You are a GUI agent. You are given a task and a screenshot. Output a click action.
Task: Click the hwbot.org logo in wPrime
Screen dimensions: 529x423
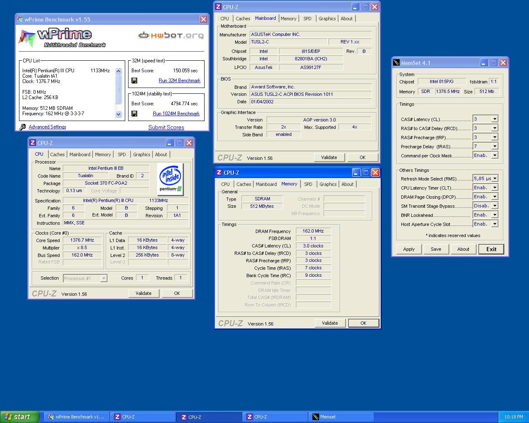pyautogui.click(x=171, y=36)
